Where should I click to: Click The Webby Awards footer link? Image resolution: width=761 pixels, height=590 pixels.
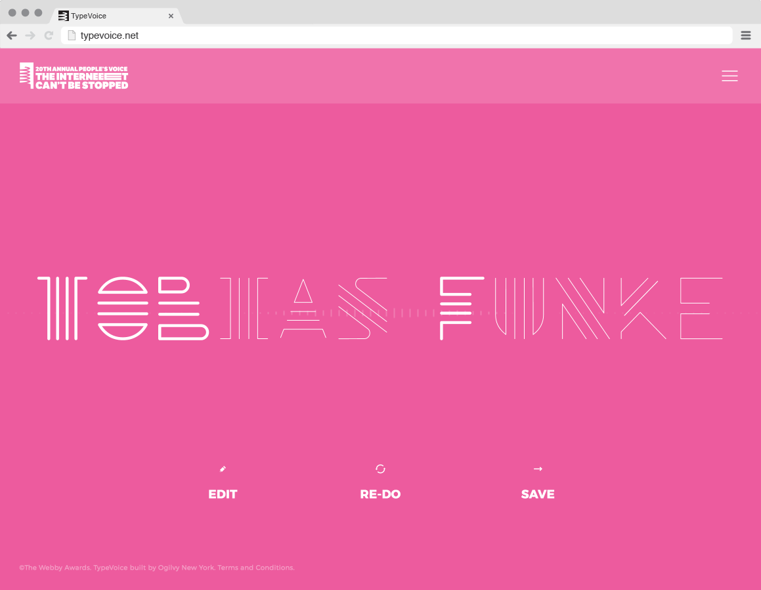tap(56, 568)
